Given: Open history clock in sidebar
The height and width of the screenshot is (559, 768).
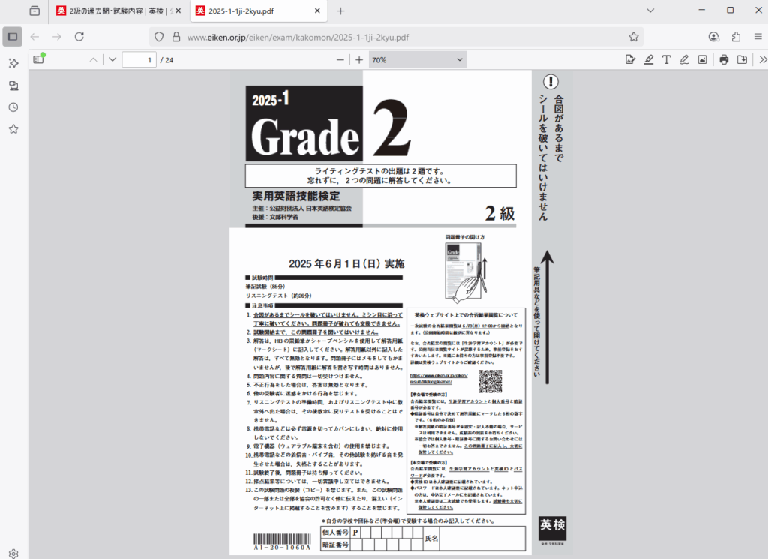Looking at the screenshot, I should click(x=13, y=107).
